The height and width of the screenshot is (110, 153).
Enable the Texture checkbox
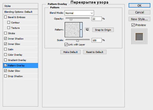coord(9,28)
